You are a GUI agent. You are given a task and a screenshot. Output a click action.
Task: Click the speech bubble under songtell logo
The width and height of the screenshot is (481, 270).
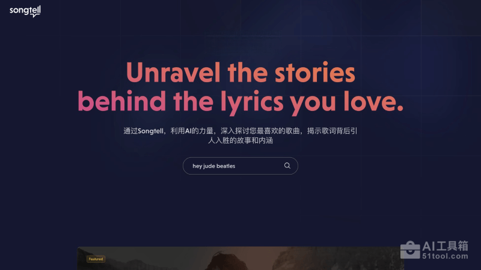click(36, 15)
